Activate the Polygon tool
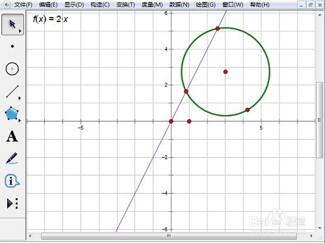Viewport: 325px width, 243px height. (12, 113)
